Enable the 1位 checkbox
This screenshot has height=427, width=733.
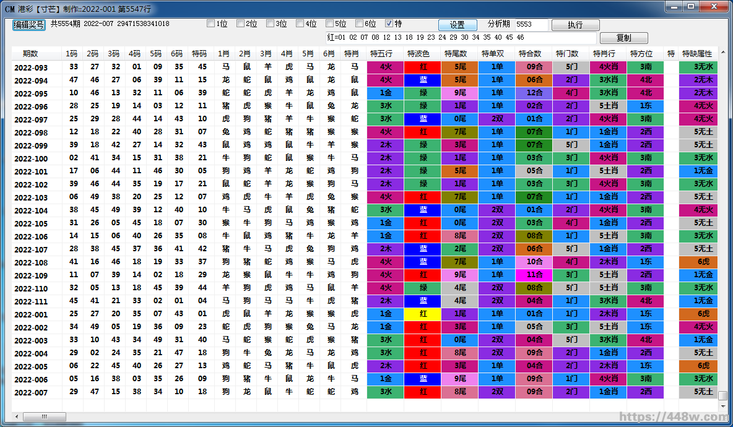coord(210,24)
